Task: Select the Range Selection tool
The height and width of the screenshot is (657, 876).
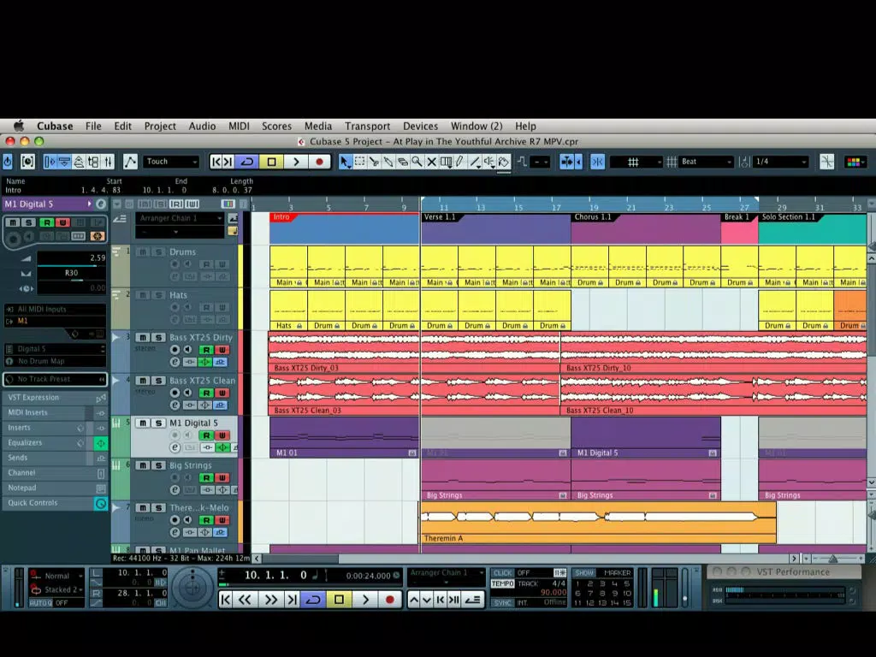Action: pyautogui.click(x=360, y=162)
